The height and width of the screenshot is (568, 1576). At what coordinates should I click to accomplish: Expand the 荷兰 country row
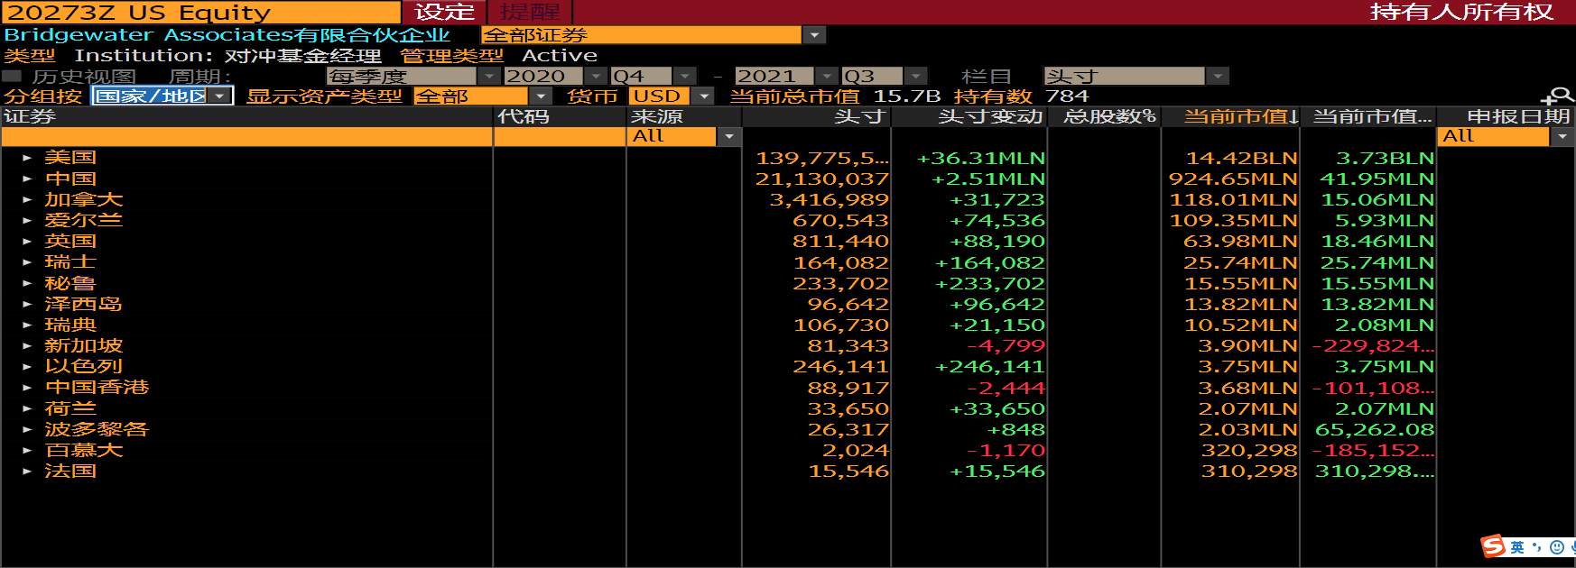[27, 408]
